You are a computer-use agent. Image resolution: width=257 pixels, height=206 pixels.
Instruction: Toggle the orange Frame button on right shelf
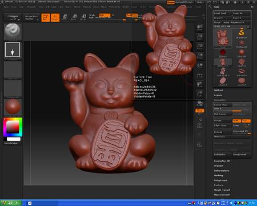(199, 110)
